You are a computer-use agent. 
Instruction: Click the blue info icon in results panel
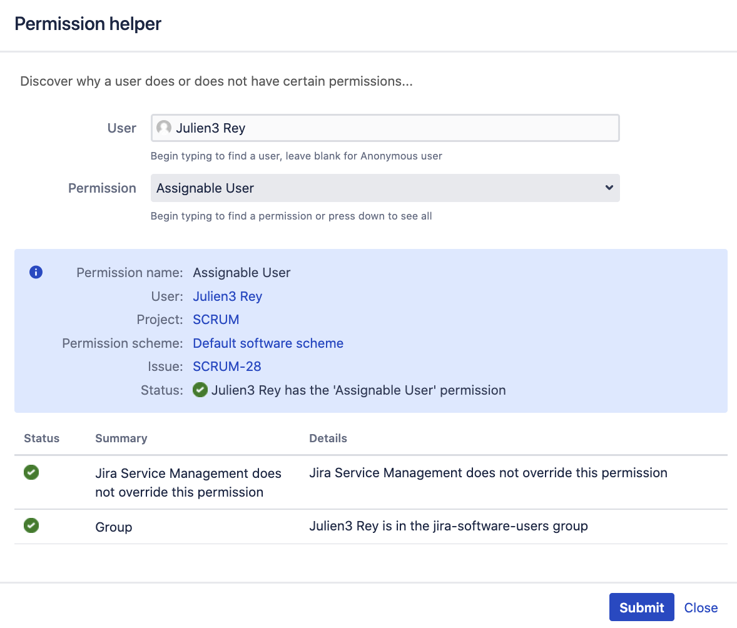click(36, 272)
